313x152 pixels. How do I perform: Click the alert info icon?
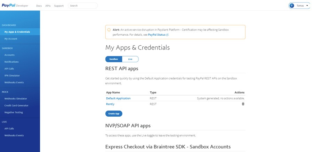click(109, 30)
